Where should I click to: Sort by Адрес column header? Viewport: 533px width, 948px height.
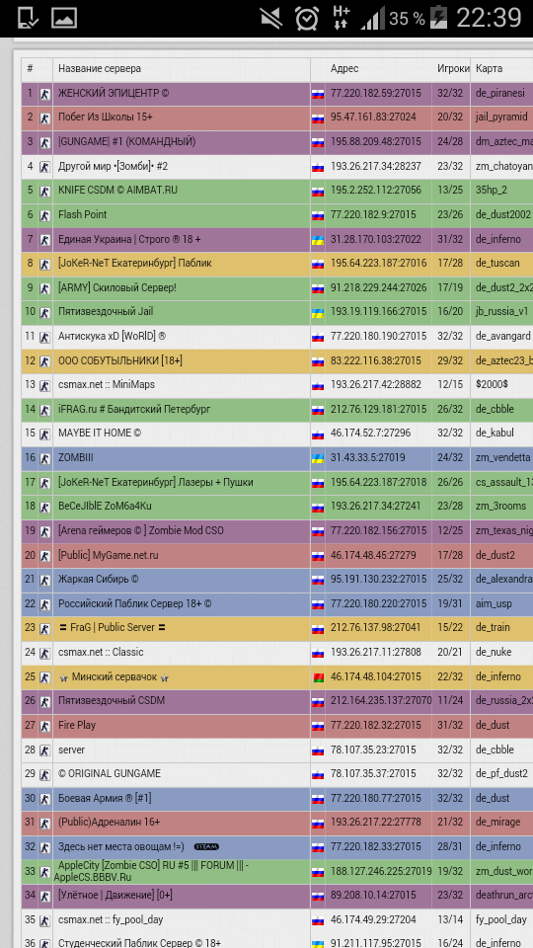[x=344, y=69]
